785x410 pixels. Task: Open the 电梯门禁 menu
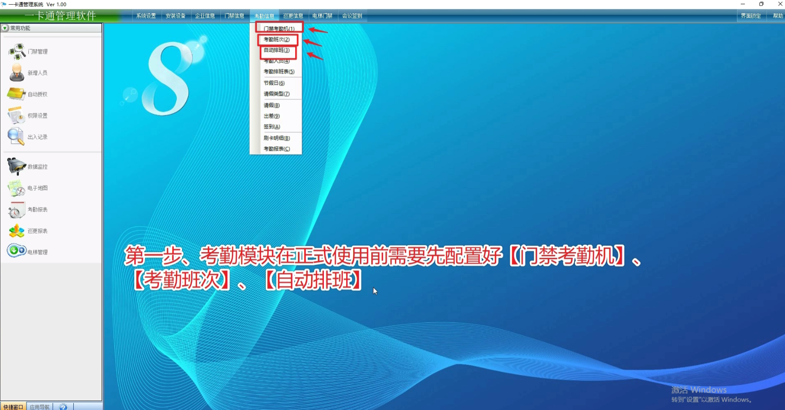pos(322,16)
